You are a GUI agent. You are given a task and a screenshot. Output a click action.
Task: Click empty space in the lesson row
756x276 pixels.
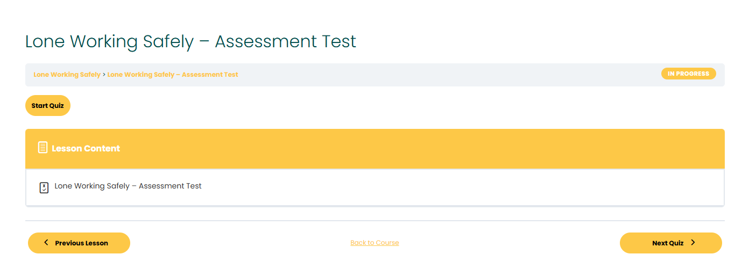(457, 187)
